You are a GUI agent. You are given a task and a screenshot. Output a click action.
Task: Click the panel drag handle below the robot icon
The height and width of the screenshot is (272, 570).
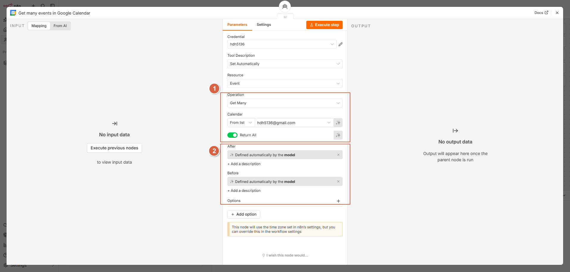[x=285, y=17]
